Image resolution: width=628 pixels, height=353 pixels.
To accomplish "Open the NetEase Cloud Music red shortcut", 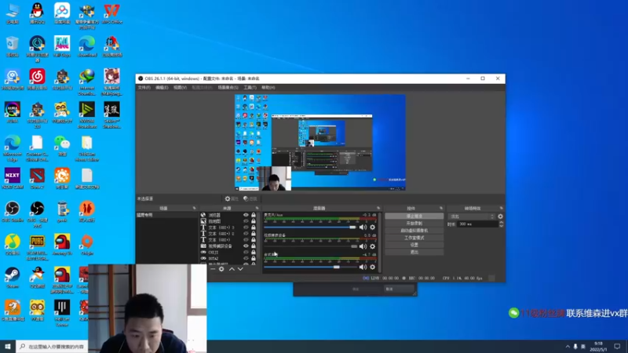I will [x=37, y=79].
